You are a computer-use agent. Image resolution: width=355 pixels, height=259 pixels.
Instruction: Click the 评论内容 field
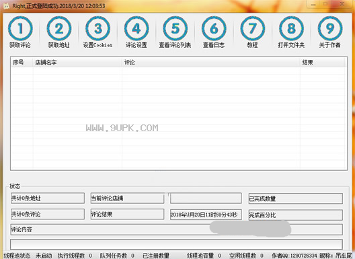(x=176, y=229)
